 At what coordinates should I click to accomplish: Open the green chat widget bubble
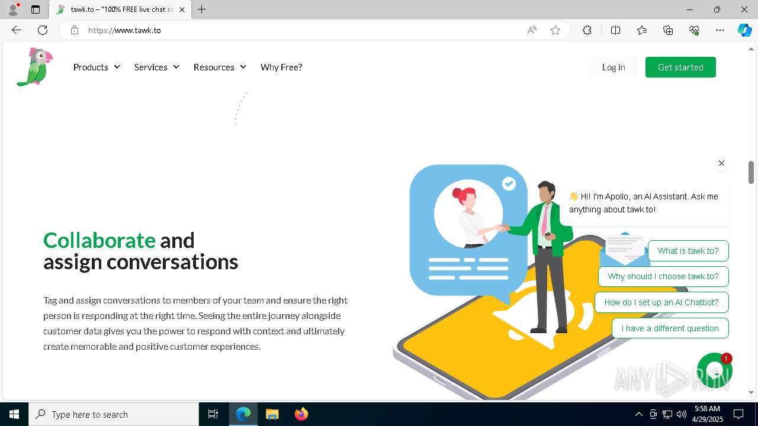714,370
